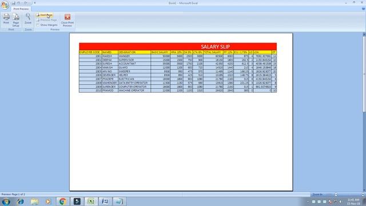Viewport: 366px width, 206px height.
Task: Click the dark square taskbar app icon
Action: tap(77, 201)
